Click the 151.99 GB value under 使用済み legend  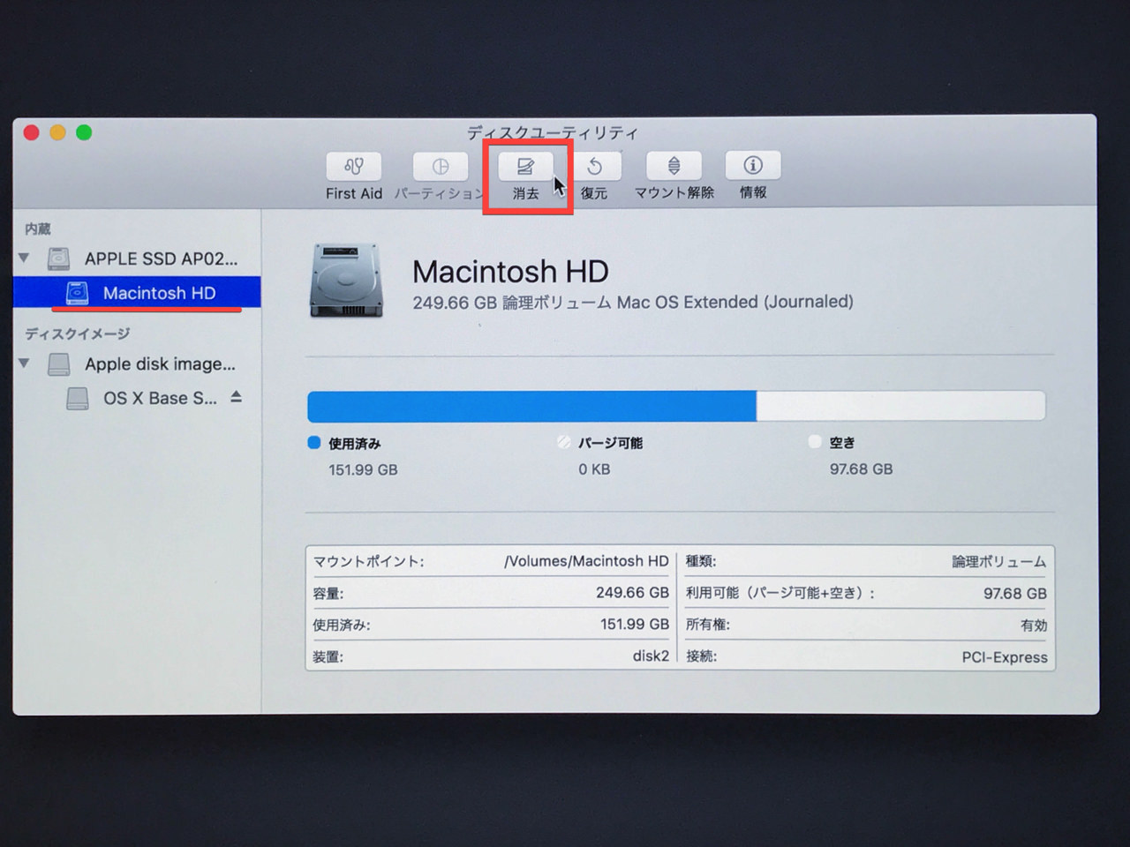(x=363, y=470)
